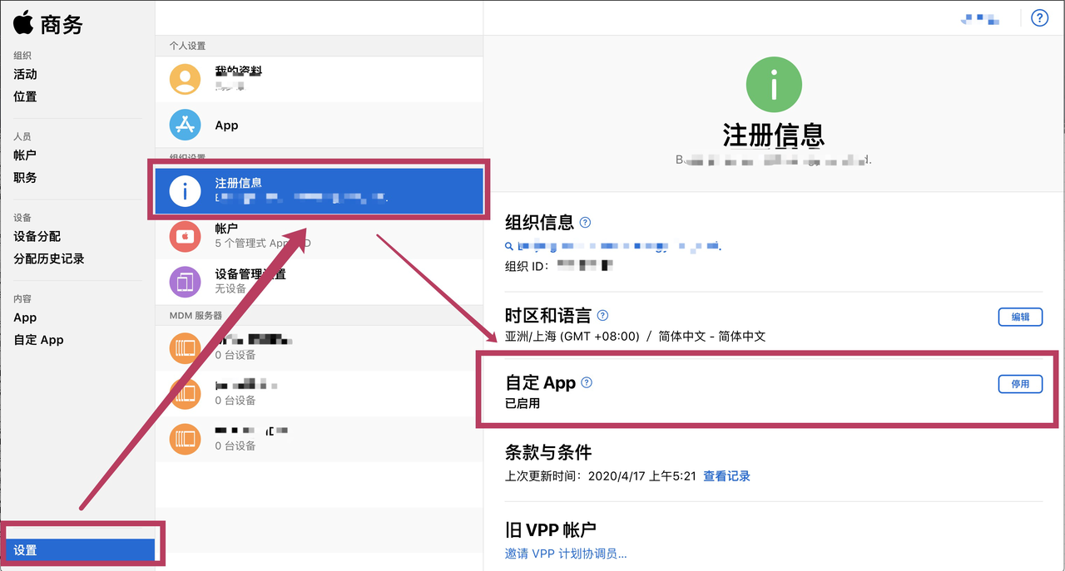1065x571 pixels.
Task: Open 活动 in the sidebar
Action: [25, 74]
